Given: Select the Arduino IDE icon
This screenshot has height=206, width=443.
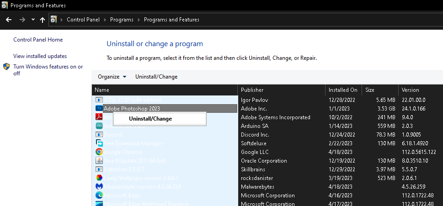Looking at the screenshot, I should (99, 126).
